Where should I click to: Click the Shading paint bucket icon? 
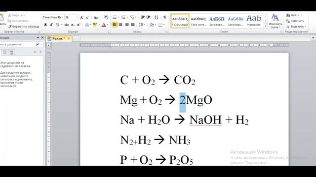click(152, 25)
